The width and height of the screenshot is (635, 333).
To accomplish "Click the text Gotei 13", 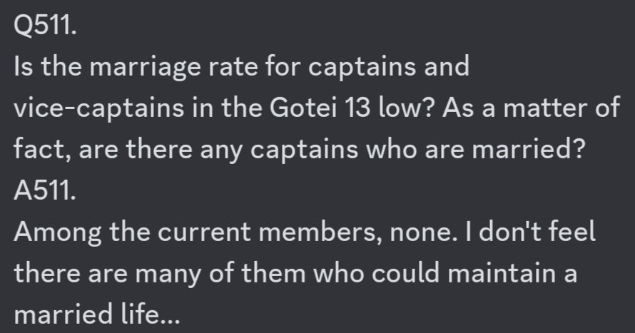I will coord(320,108).
